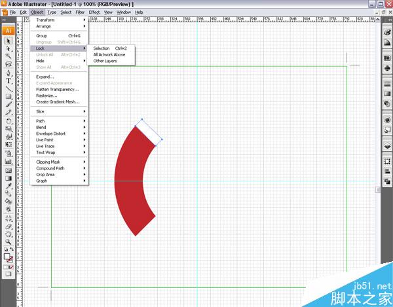Expand the Arrange submenu
This screenshot has height=307, width=393.
click(x=59, y=26)
